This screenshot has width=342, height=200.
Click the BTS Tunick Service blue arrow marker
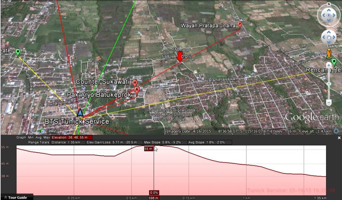tap(80, 113)
